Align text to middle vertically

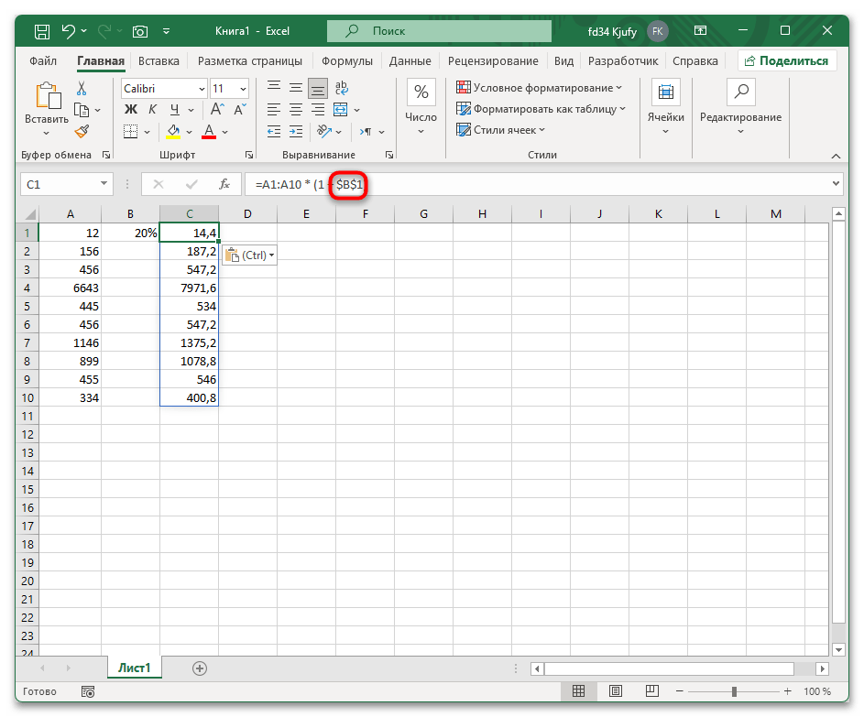[296, 87]
